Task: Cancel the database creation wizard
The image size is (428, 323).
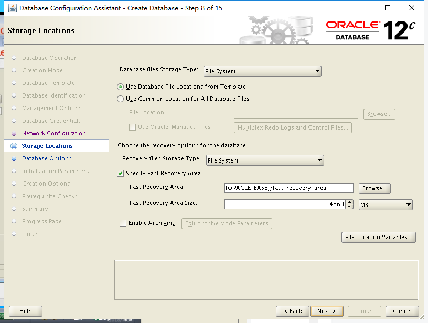Action: tap(402, 310)
